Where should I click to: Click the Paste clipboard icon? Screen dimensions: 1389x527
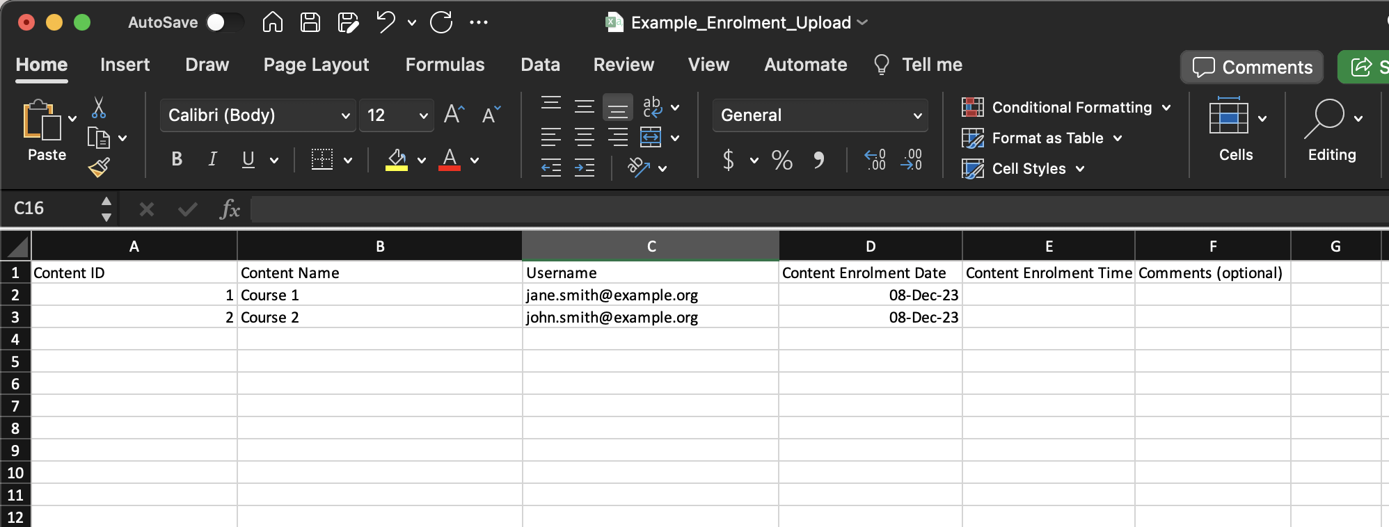coord(42,120)
